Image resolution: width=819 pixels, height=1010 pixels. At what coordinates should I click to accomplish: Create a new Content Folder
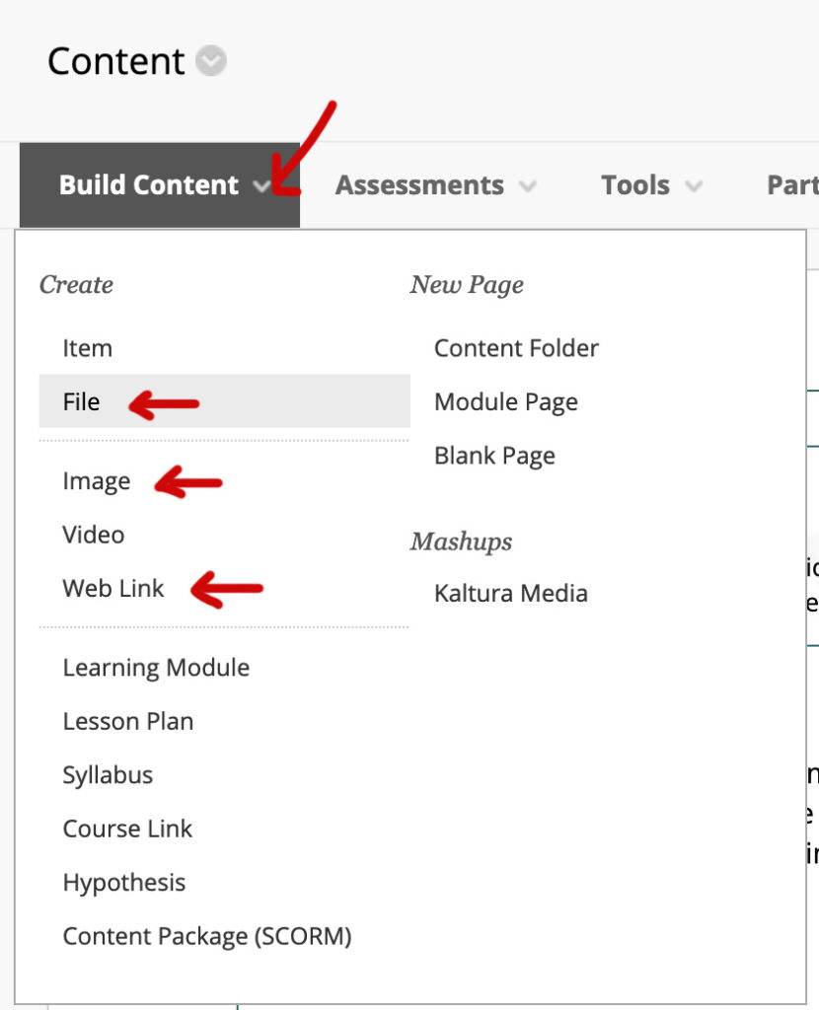pyautogui.click(x=516, y=348)
